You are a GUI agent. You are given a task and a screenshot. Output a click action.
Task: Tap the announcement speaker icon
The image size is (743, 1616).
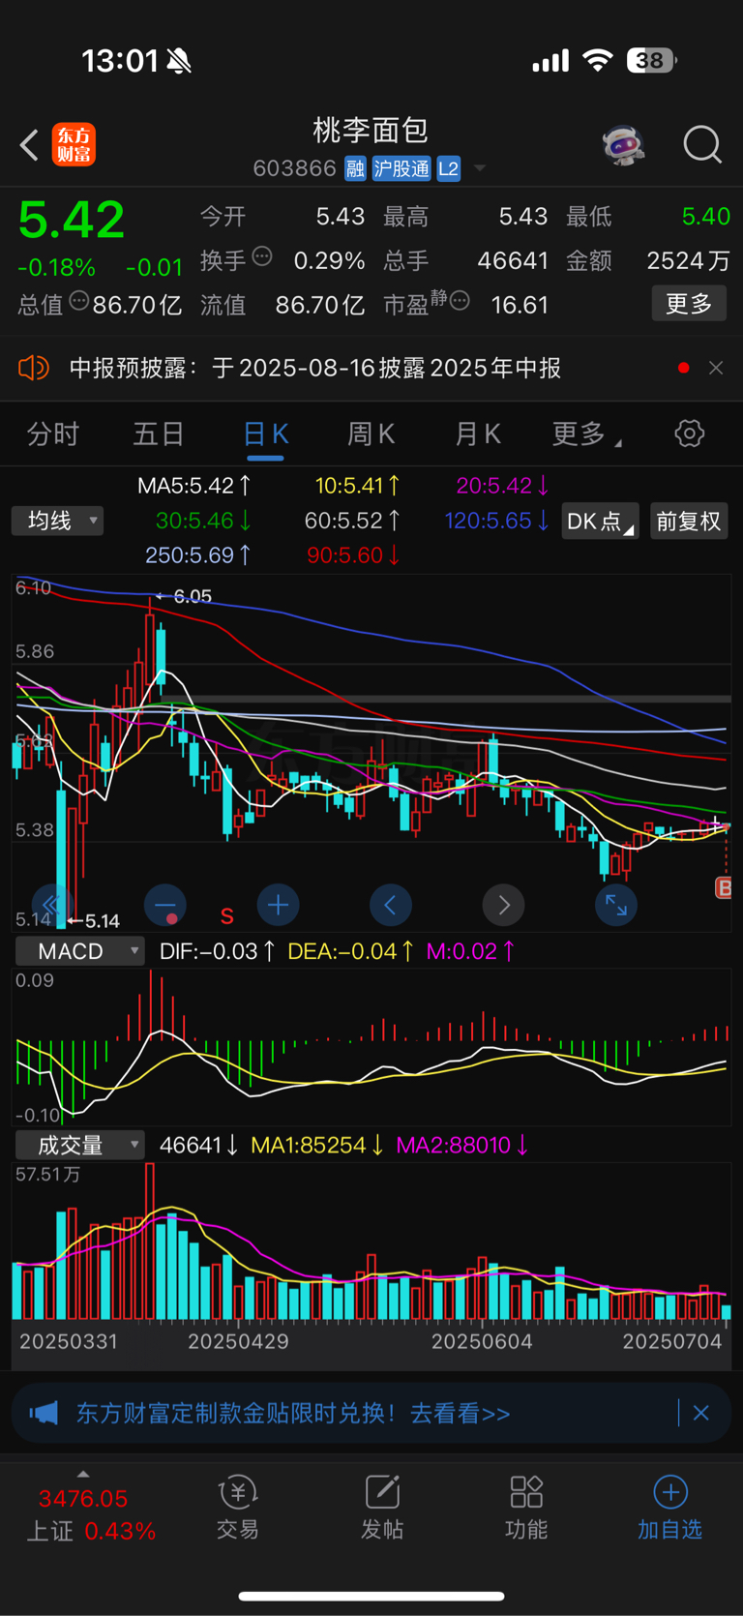[33, 368]
